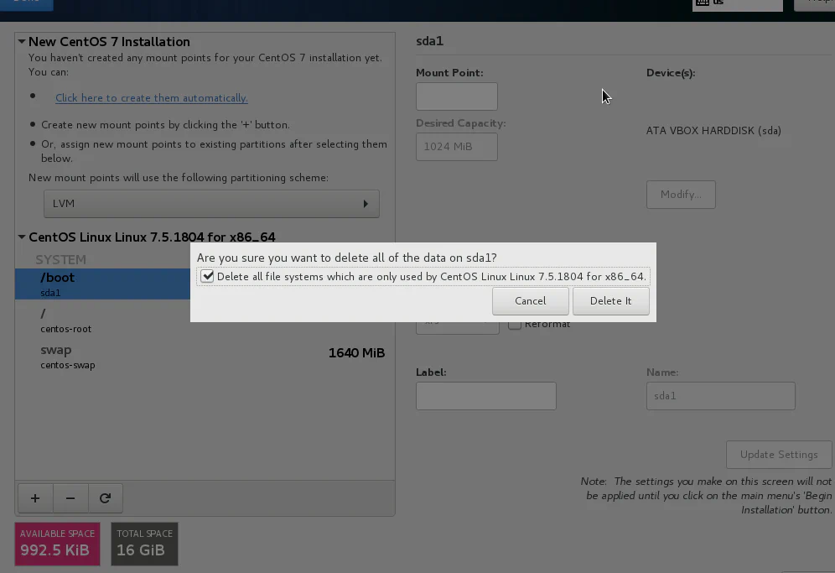Click the TOTAL SPACE 16 GiB indicator

click(144, 544)
